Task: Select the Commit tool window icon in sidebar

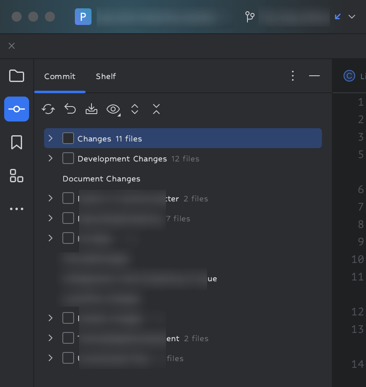Action: tap(17, 109)
